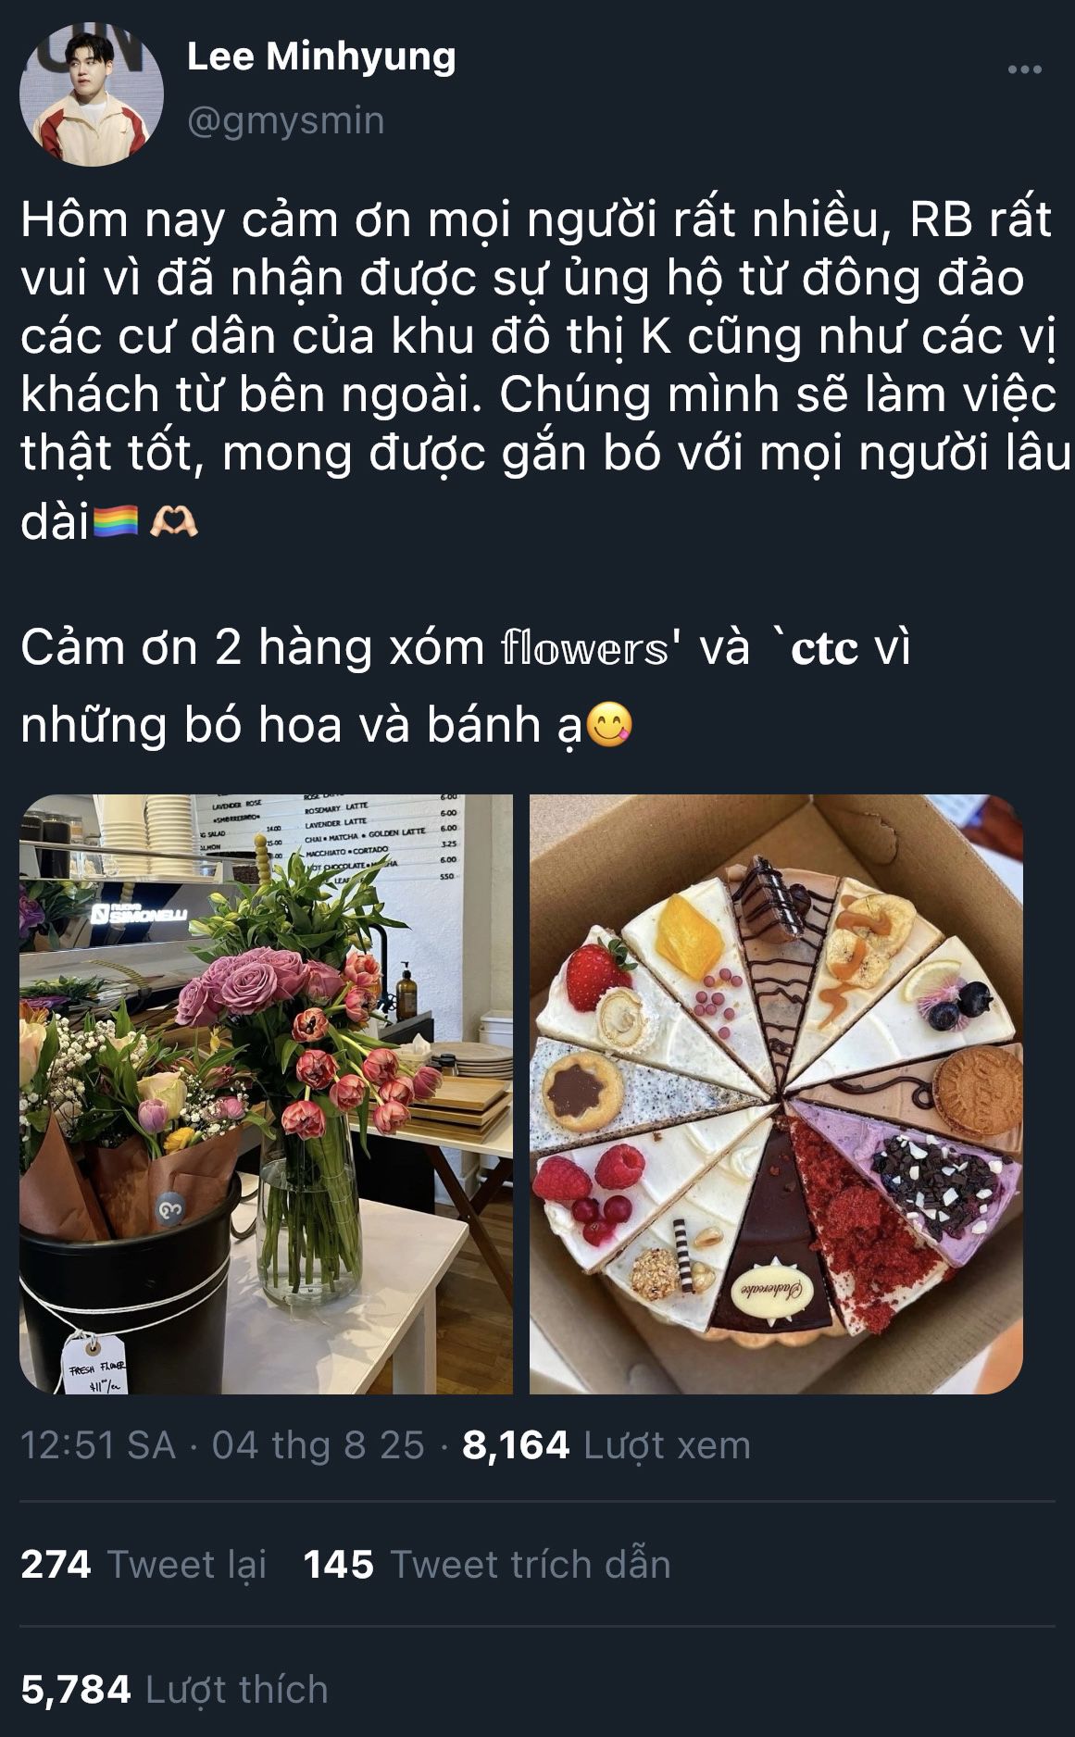The width and height of the screenshot is (1075, 1737).
Task: Open Lee Minhyung's profile avatar
Action: [x=92, y=94]
